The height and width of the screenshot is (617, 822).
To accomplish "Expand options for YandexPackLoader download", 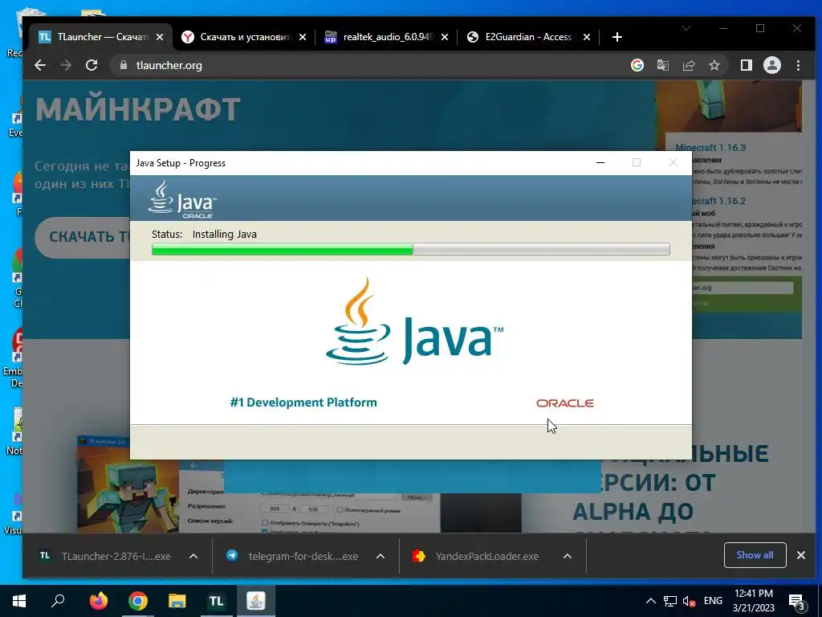I will (x=568, y=556).
